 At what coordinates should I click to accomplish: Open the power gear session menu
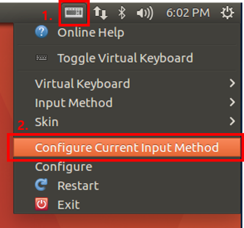pos(228,13)
